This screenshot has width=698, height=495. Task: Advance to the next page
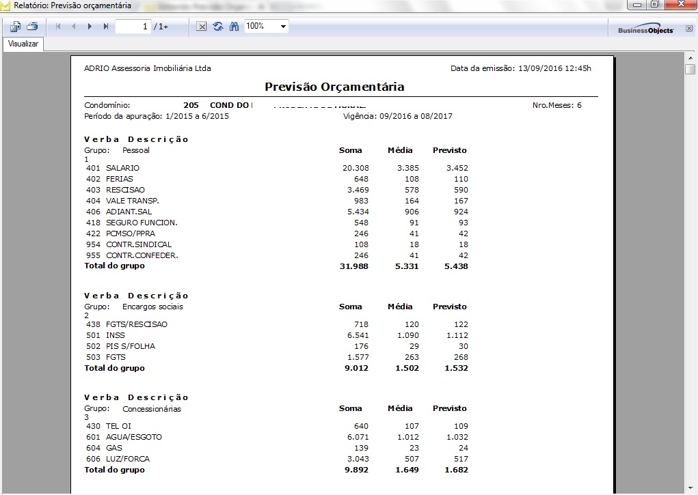click(90, 27)
